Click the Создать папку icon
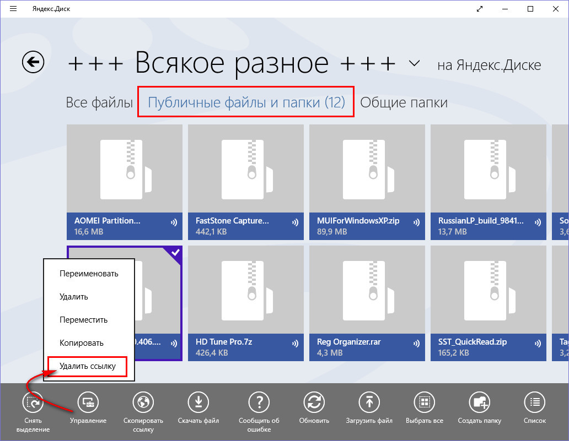569x441 pixels. click(x=480, y=402)
